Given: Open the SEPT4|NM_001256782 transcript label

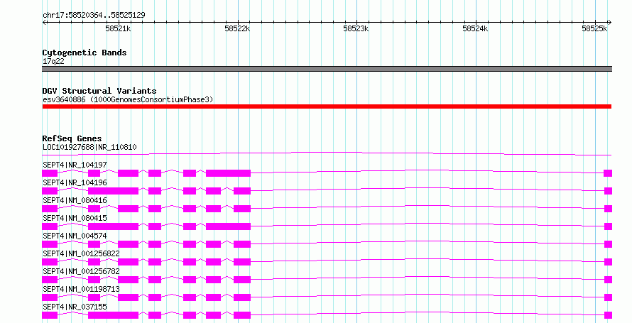Looking at the screenshot, I should point(81,271).
